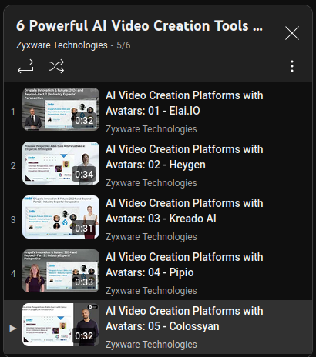Close the playlist panel
The image size is (316, 357).
(x=292, y=33)
